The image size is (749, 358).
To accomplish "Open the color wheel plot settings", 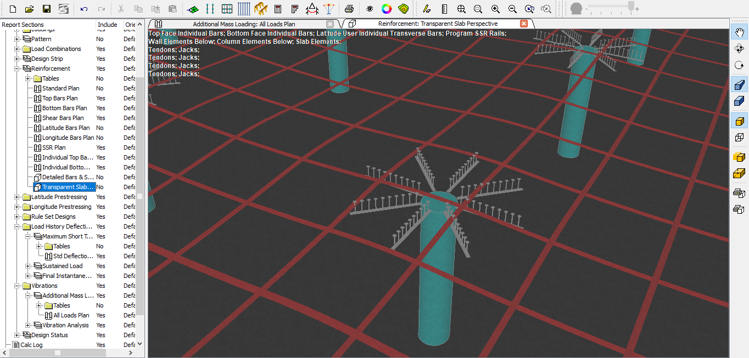I will (385, 9).
